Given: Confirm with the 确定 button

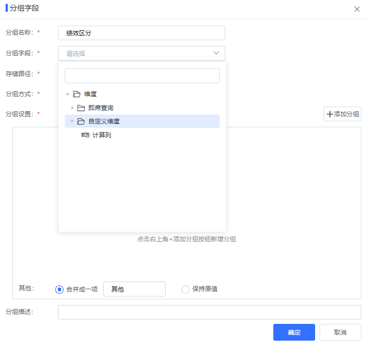Looking at the screenshot, I should [x=294, y=332].
